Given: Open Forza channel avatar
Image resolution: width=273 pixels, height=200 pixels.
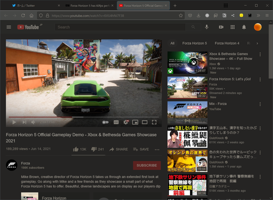Looking at the screenshot, I should pyautogui.click(x=11, y=165).
